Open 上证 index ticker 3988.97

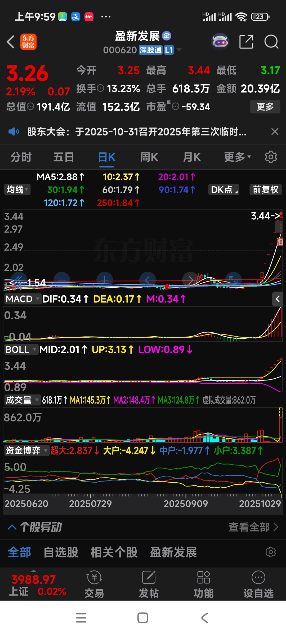click(x=37, y=585)
